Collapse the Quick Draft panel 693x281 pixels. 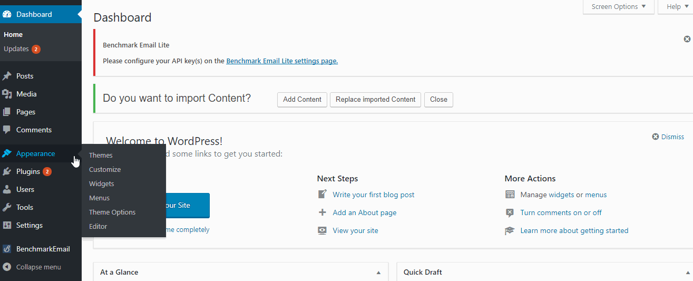tap(687, 273)
